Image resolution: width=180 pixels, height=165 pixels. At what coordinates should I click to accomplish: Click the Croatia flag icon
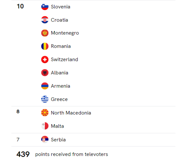(45, 20)
